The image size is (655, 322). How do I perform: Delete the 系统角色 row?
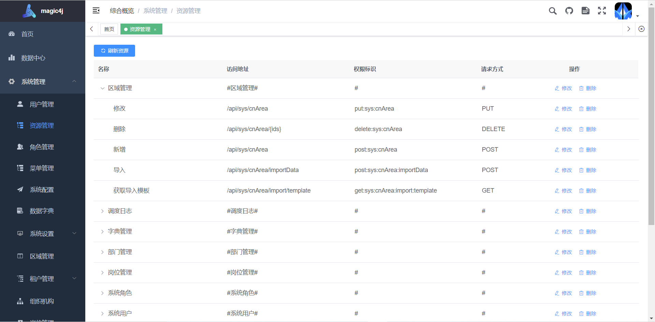point(587,293)
